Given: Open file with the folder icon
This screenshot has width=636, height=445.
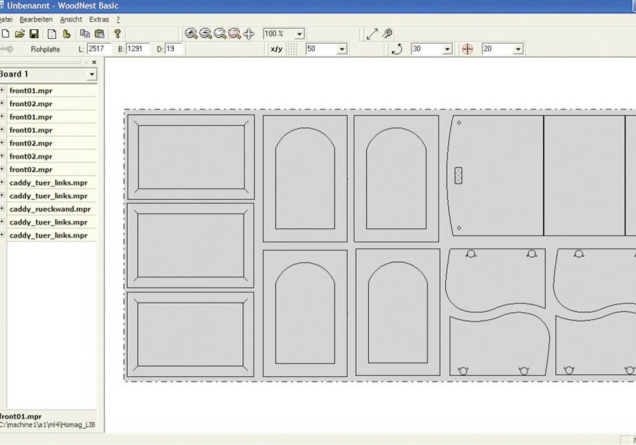Looking at the screenshot, I should pos(20,34).
